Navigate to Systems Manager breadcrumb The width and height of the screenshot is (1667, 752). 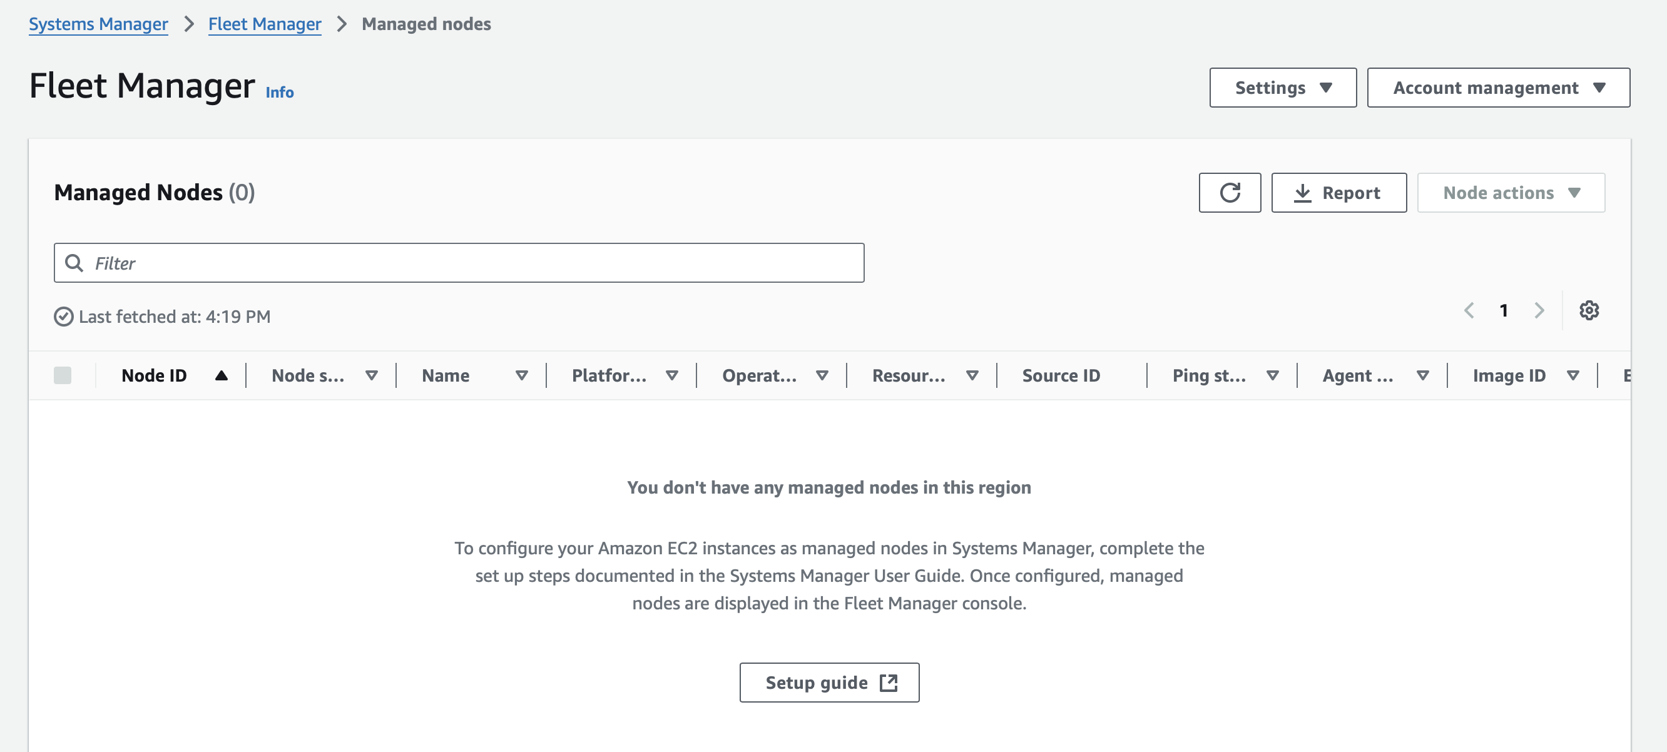coord(98,24)
